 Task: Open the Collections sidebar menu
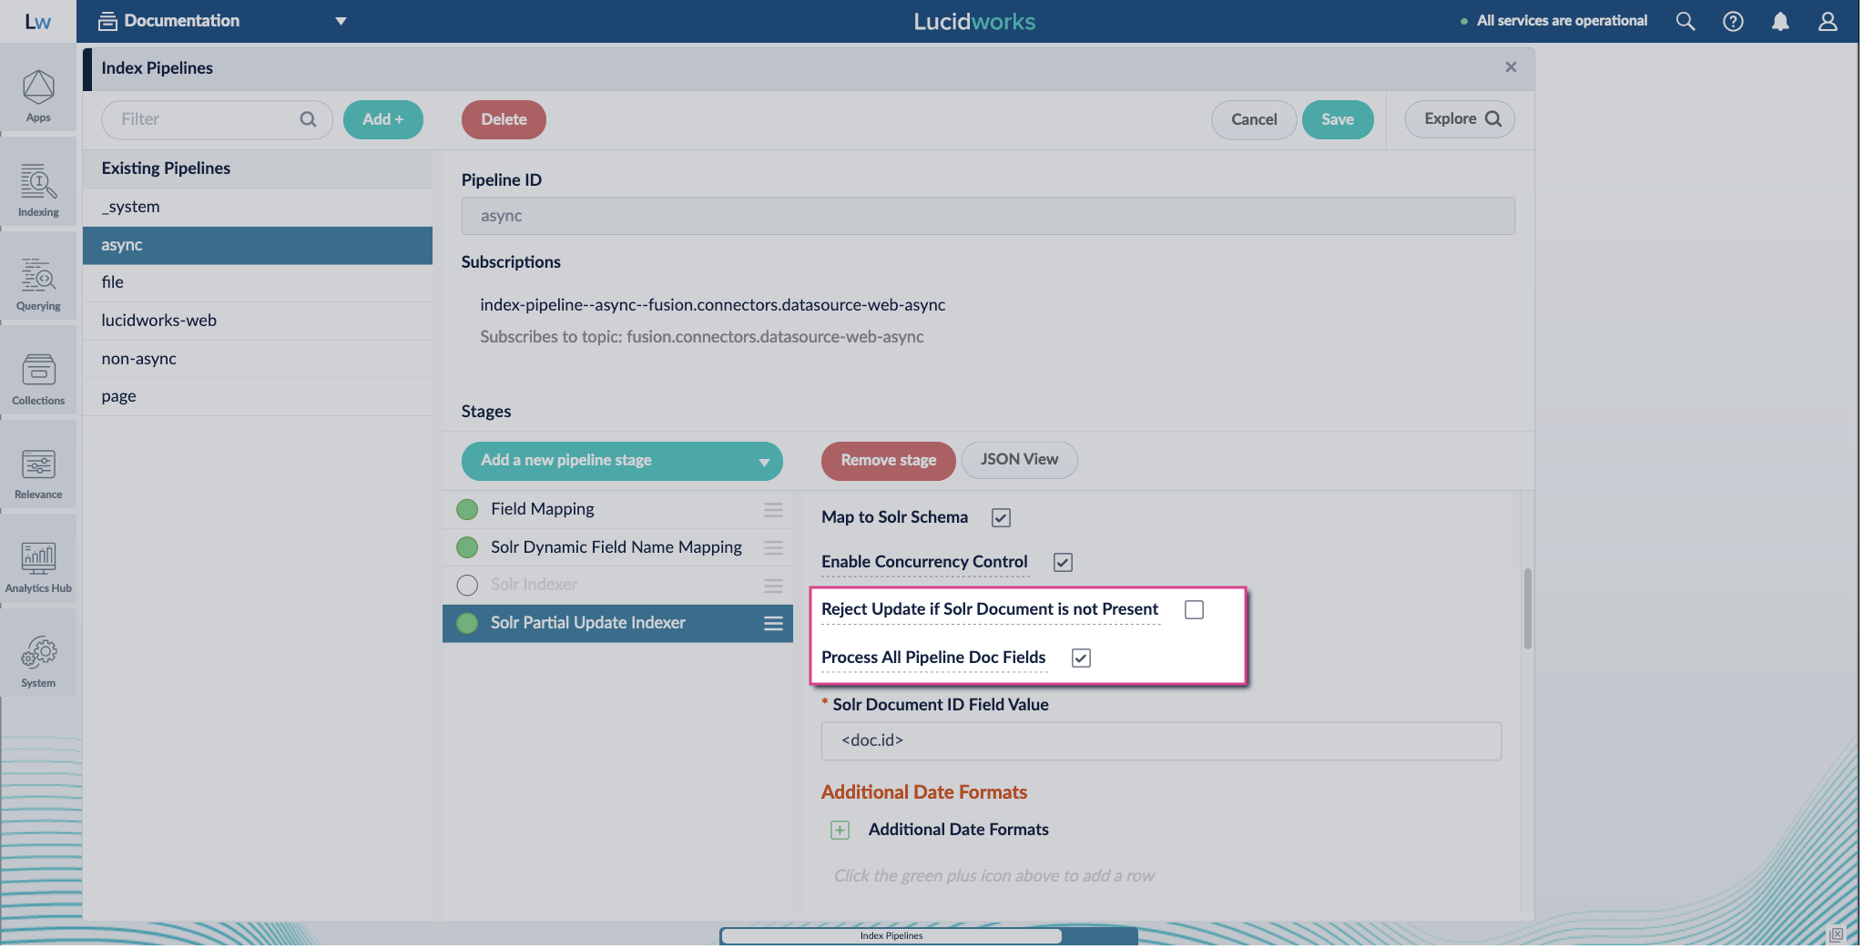(x=38, y=378)
